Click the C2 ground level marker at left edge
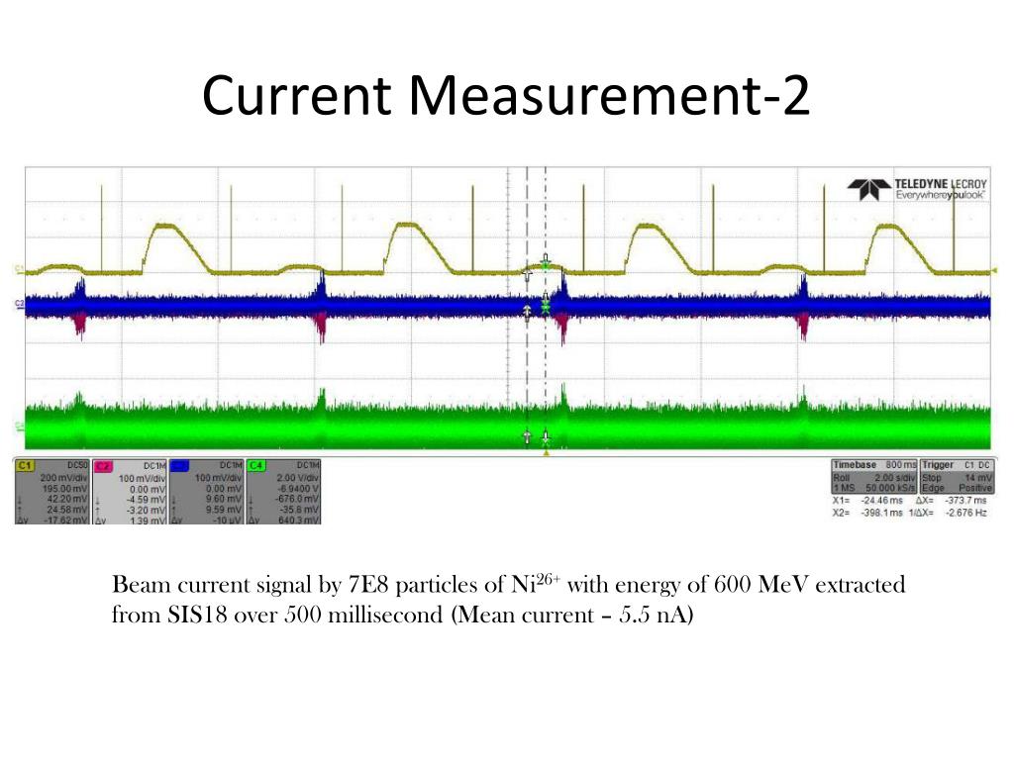 click(x=20, y=303)
